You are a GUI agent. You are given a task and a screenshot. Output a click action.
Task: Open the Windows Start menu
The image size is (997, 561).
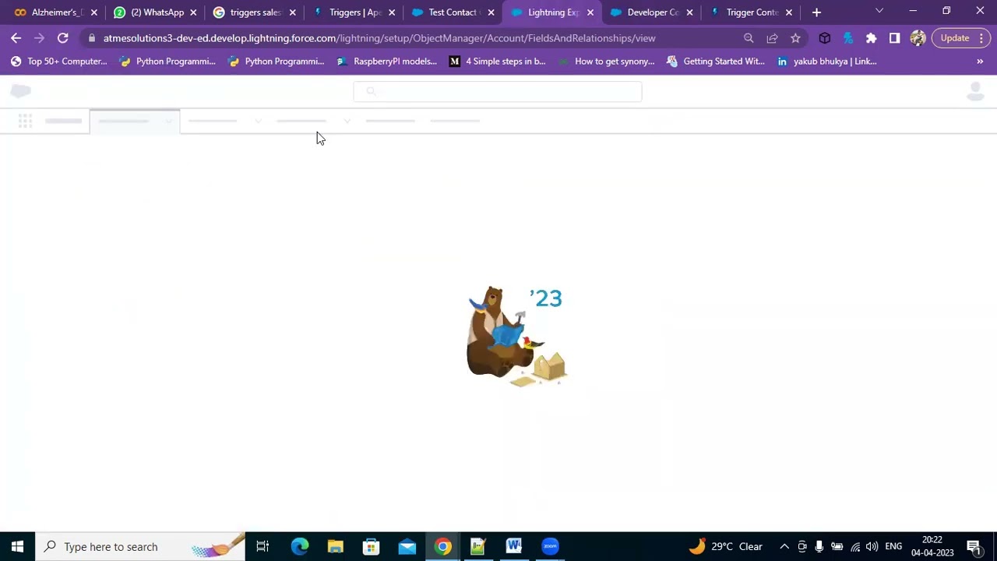pos(17,546)
